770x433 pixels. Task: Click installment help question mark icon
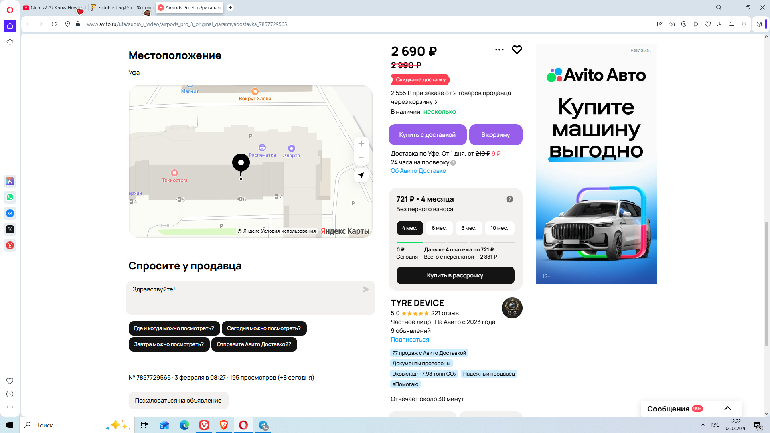[509, 199]
